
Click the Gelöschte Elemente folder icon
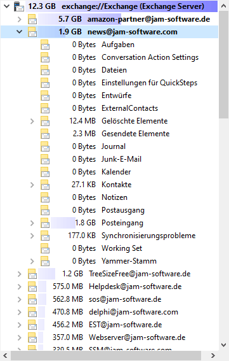[x=45, y=121]
